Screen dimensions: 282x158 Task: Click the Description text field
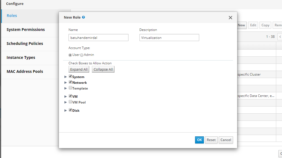point(169,38)
